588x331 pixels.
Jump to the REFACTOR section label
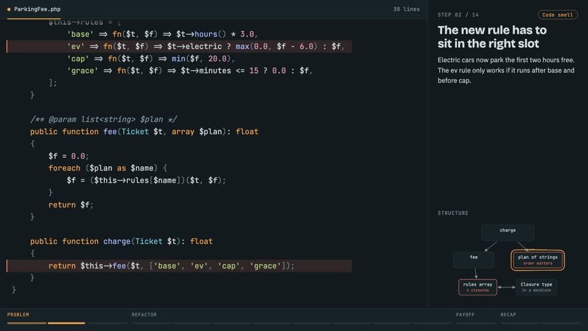pos(144,314)
